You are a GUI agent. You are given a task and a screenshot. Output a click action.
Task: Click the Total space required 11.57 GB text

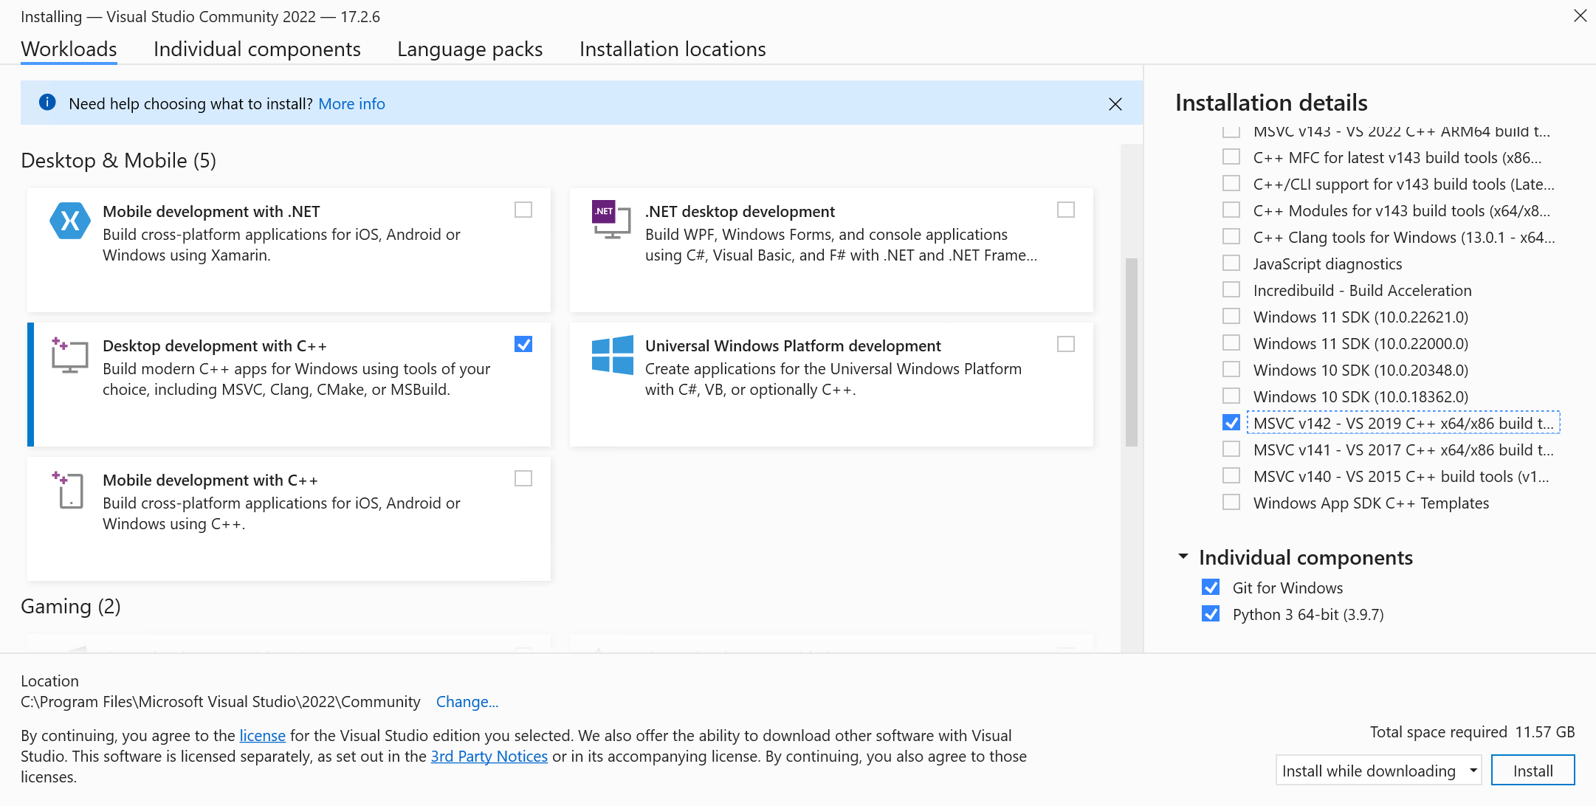click(1473, 731)
